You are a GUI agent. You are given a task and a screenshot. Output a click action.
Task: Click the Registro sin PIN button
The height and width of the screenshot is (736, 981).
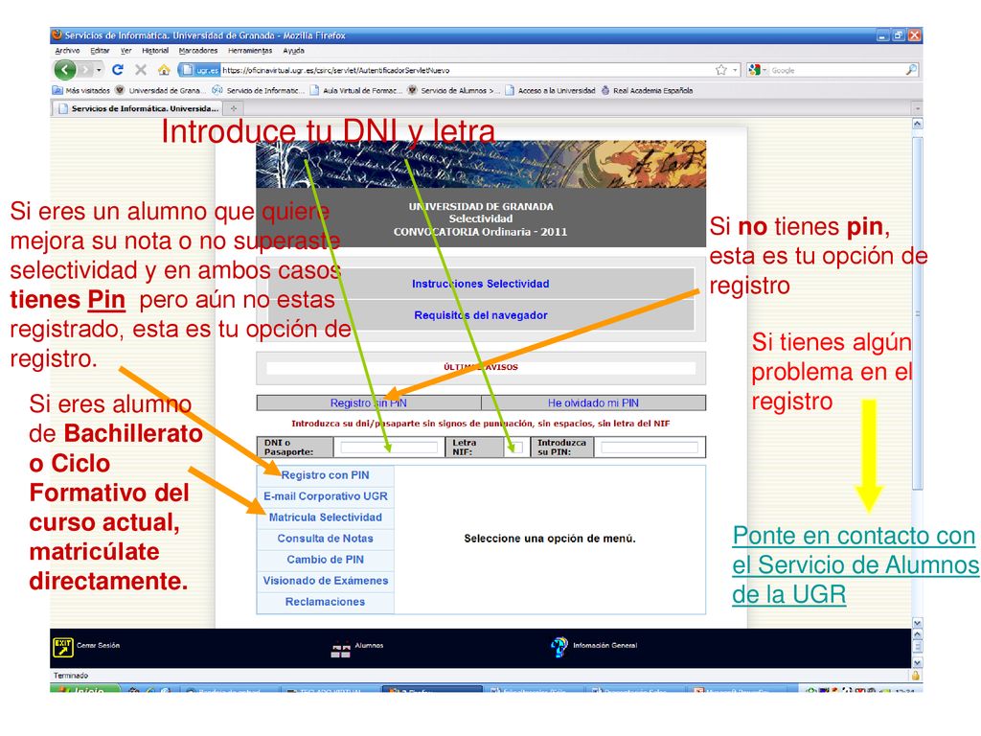click(369, 403)
